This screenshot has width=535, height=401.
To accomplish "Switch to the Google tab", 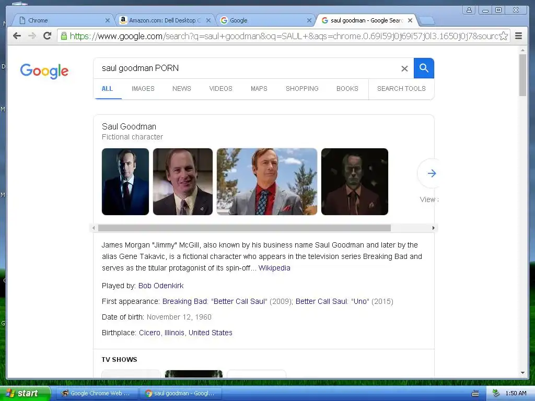I will 265,20.
